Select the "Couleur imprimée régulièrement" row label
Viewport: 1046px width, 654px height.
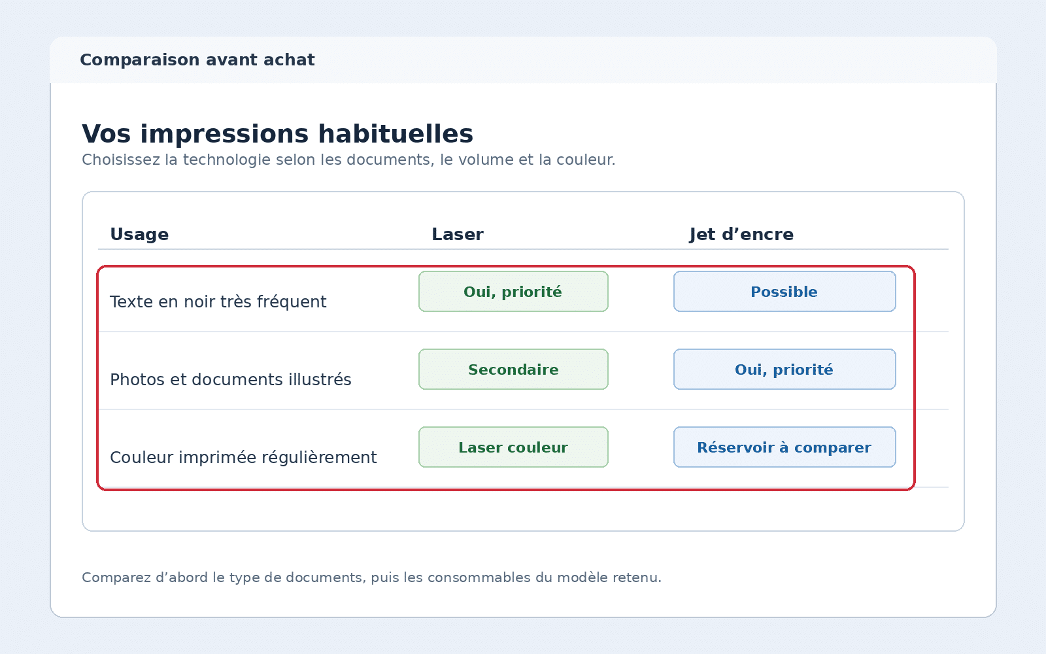click(x=243, y=457)
